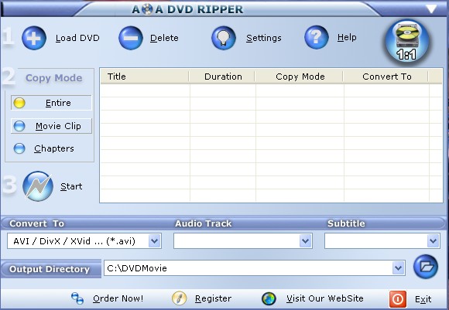Click the Delete text label

point(164,38)
